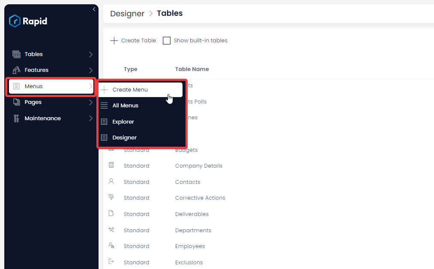Select the Pages icon in the sidebar
The height and width of the screenshot is (269, 434).
click(x=16, y=102)
